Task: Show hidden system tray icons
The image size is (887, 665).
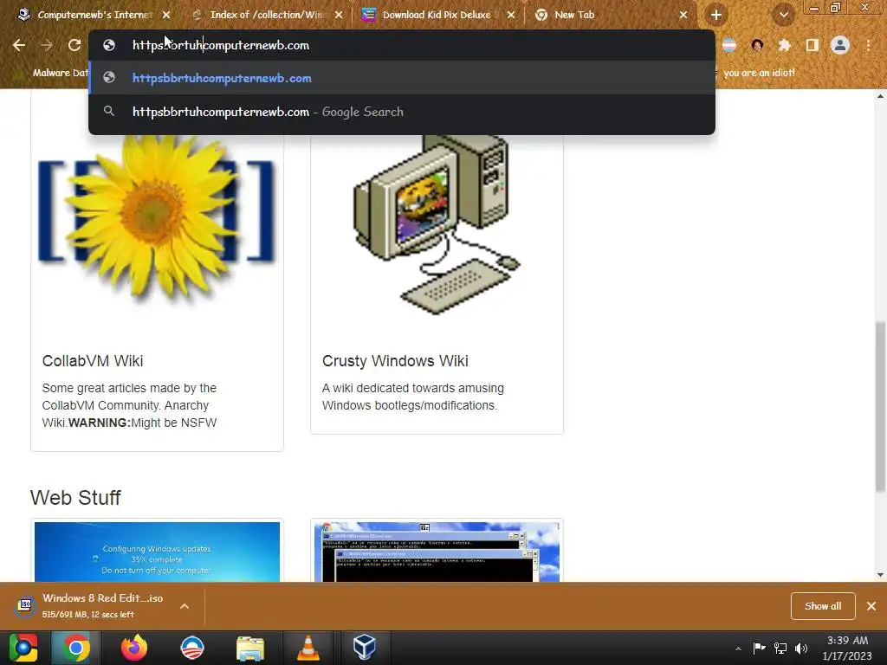Action: (738, 649)
